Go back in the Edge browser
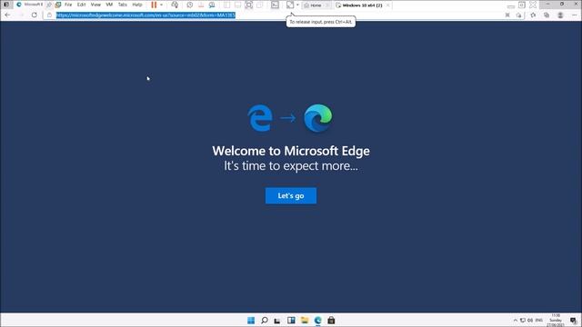582x327 pixels. pos(8,15)
